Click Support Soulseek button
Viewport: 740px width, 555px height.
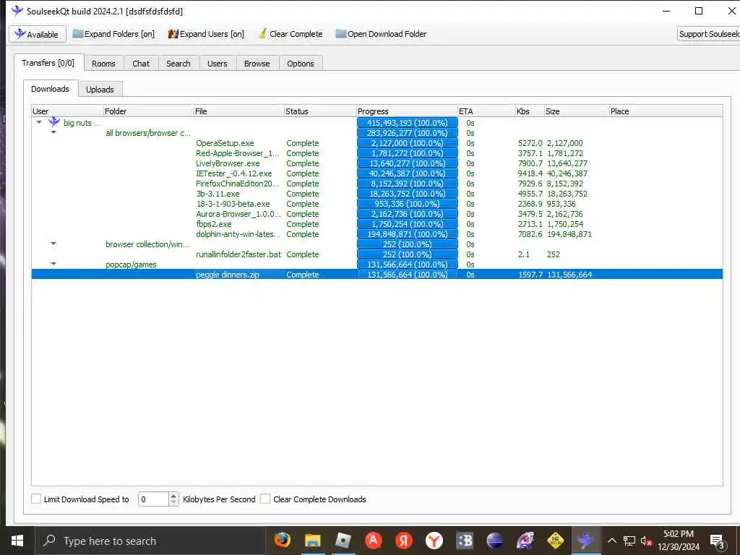[709, 34]
